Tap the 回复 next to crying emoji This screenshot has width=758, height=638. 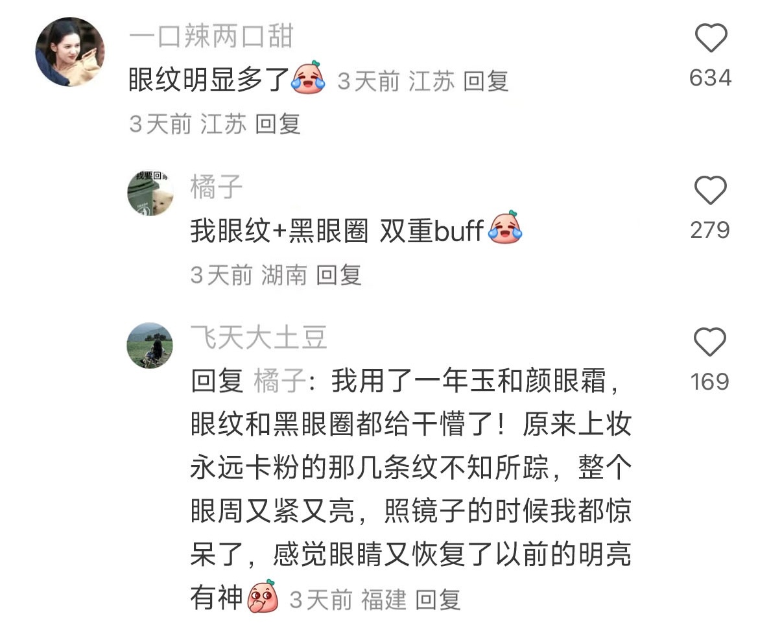point(486,80)
